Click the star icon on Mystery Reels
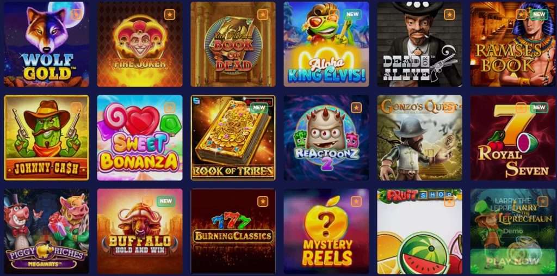 click(356, 201)
